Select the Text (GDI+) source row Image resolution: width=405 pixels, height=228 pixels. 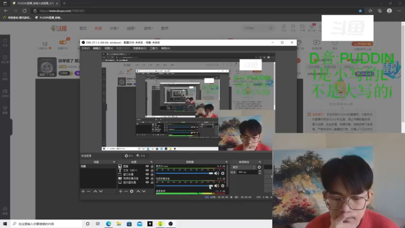pyautogui.click(x=136, y=170)
